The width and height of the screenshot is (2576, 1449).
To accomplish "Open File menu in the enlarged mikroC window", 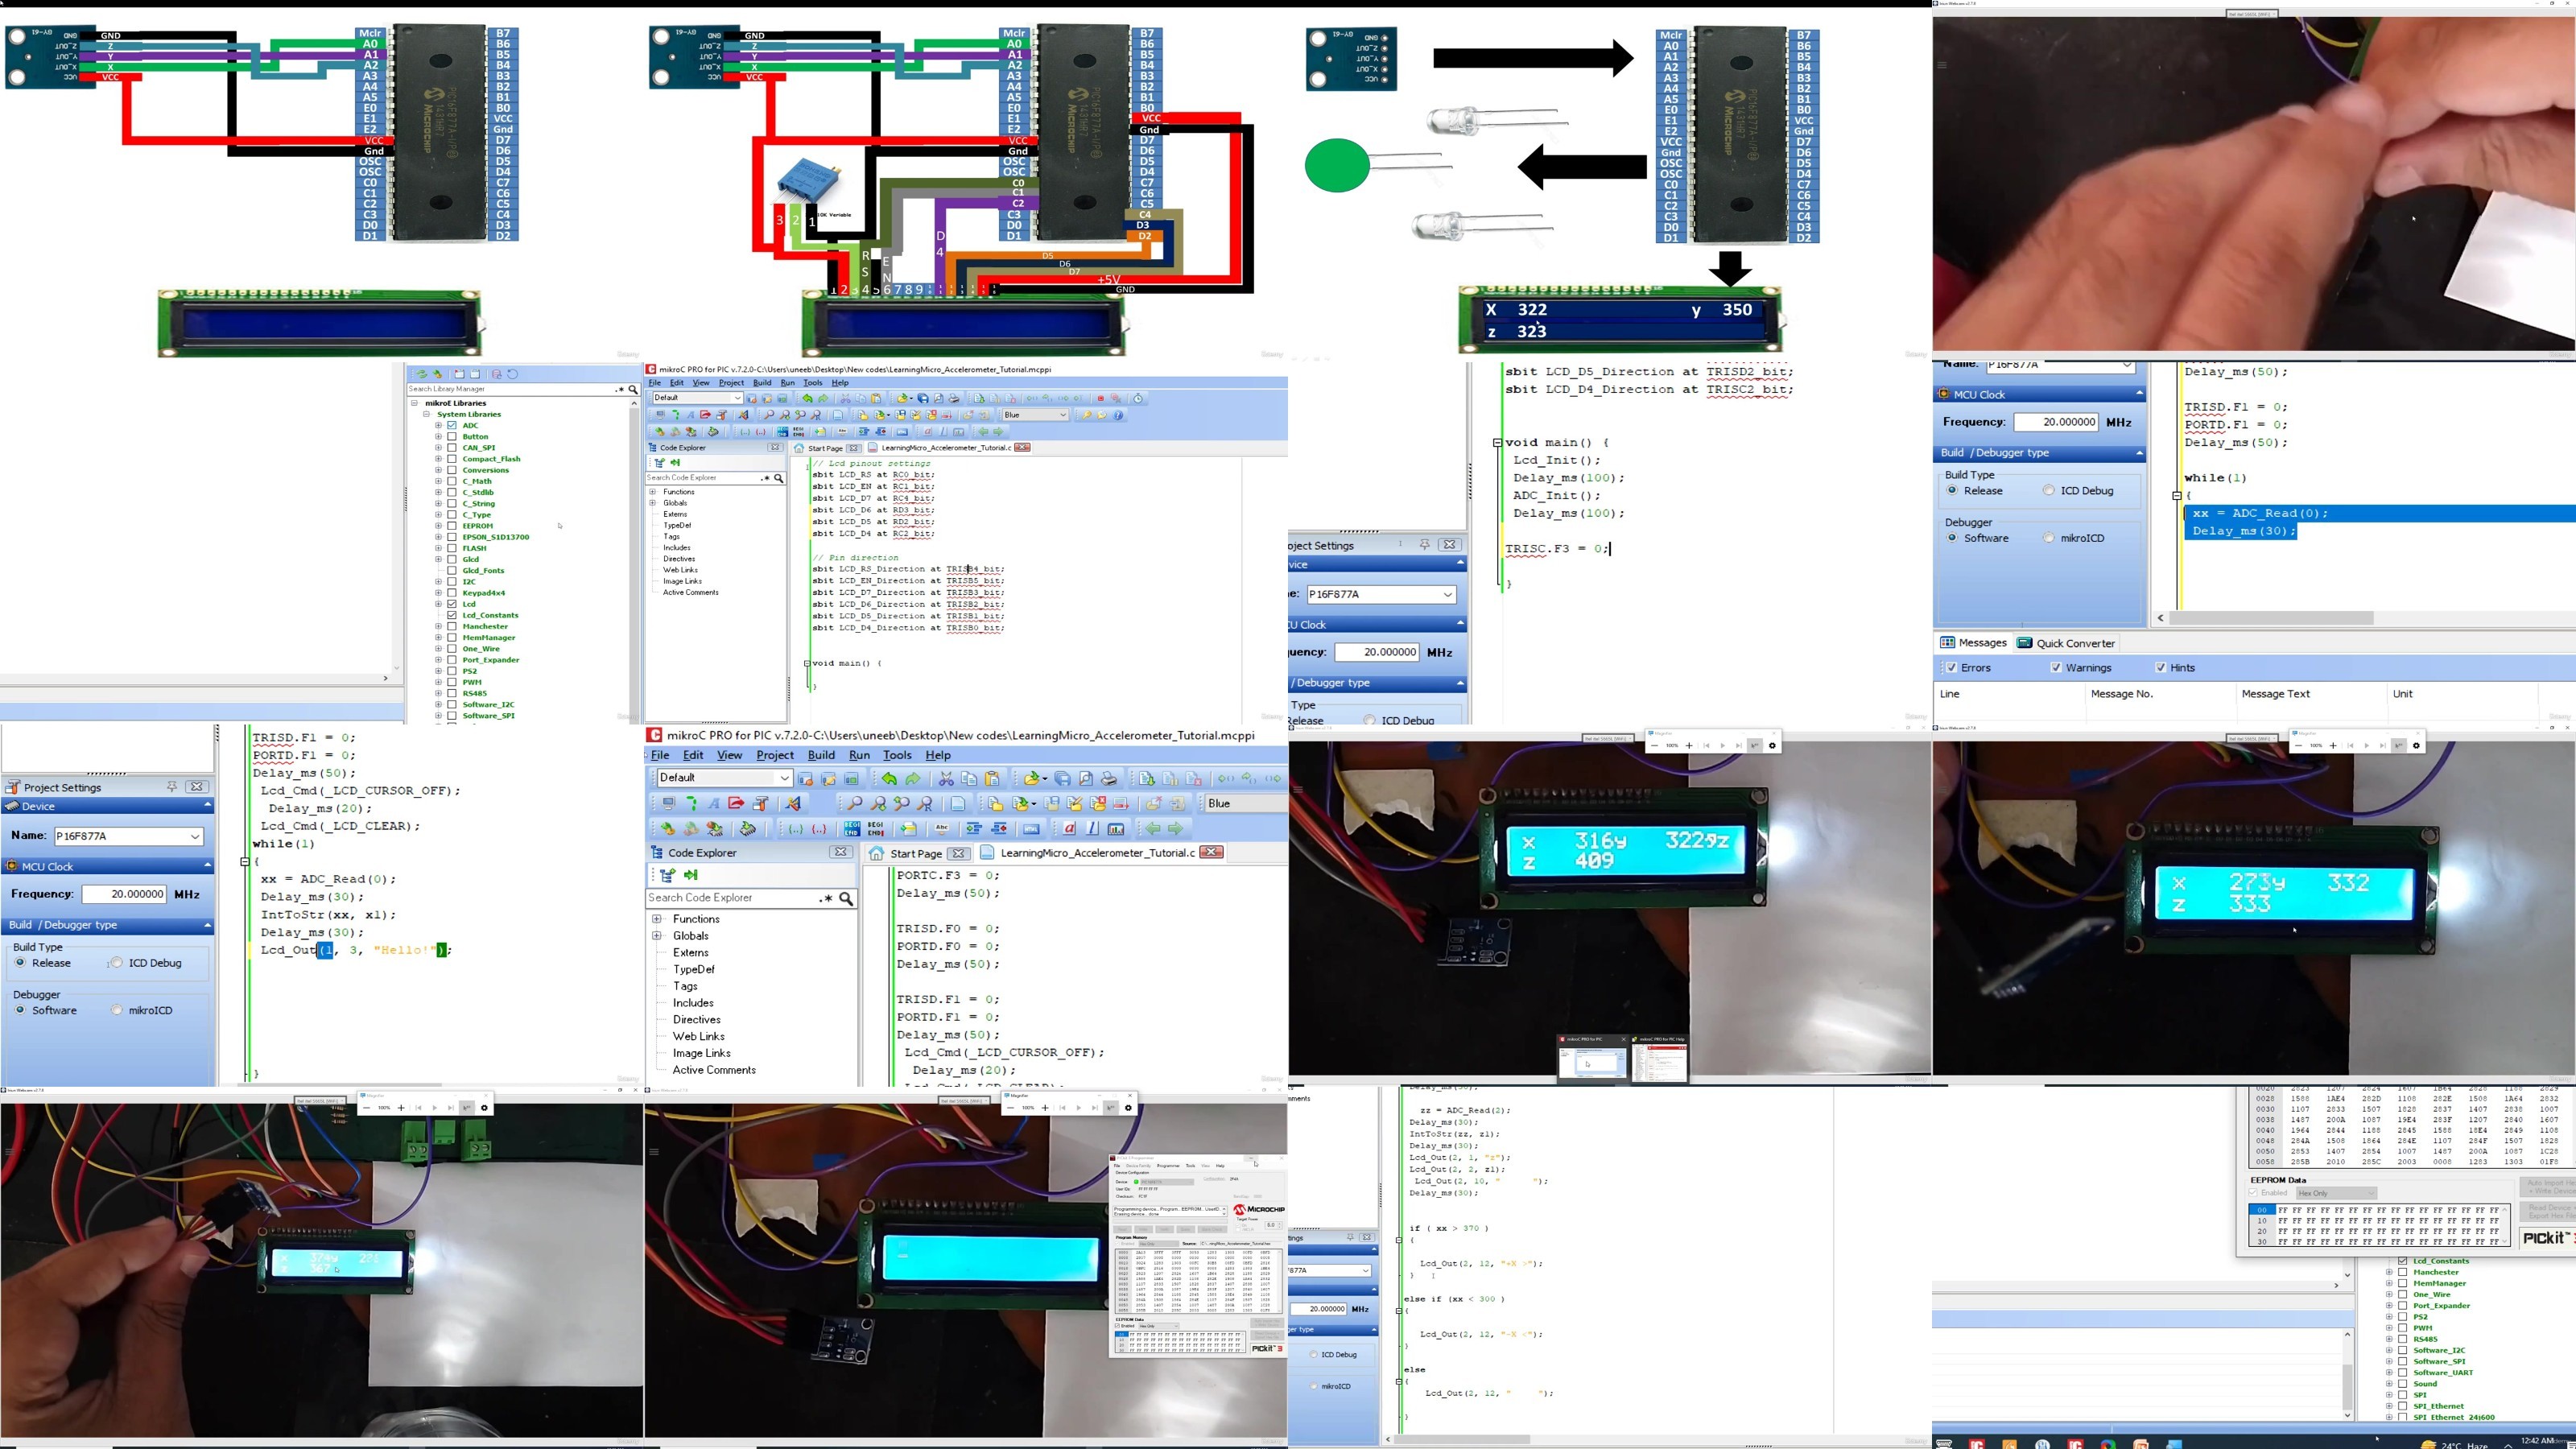I will 660,755.
